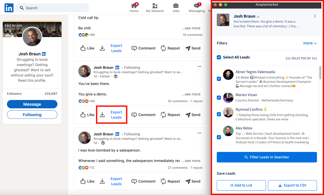Viewport: 324px width, 195px height.
Task: Click '151 SELECTED OF 151' text
Action: click(x=301, y=58)
